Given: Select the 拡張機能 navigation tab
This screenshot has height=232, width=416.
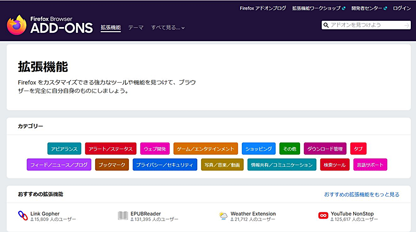Looking at the screenshot, I should 111,28.
